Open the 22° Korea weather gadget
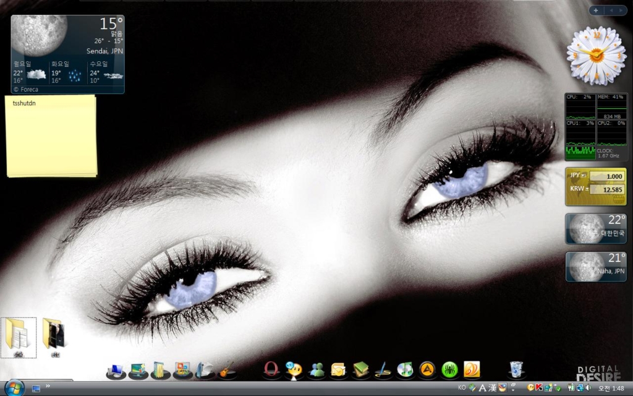633x396 pixels. point(596,229)
